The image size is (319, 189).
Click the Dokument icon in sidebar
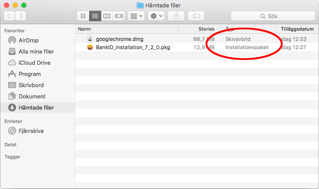[12, 96]
